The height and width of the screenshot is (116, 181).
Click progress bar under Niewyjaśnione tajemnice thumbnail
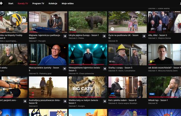coord(88,64)
